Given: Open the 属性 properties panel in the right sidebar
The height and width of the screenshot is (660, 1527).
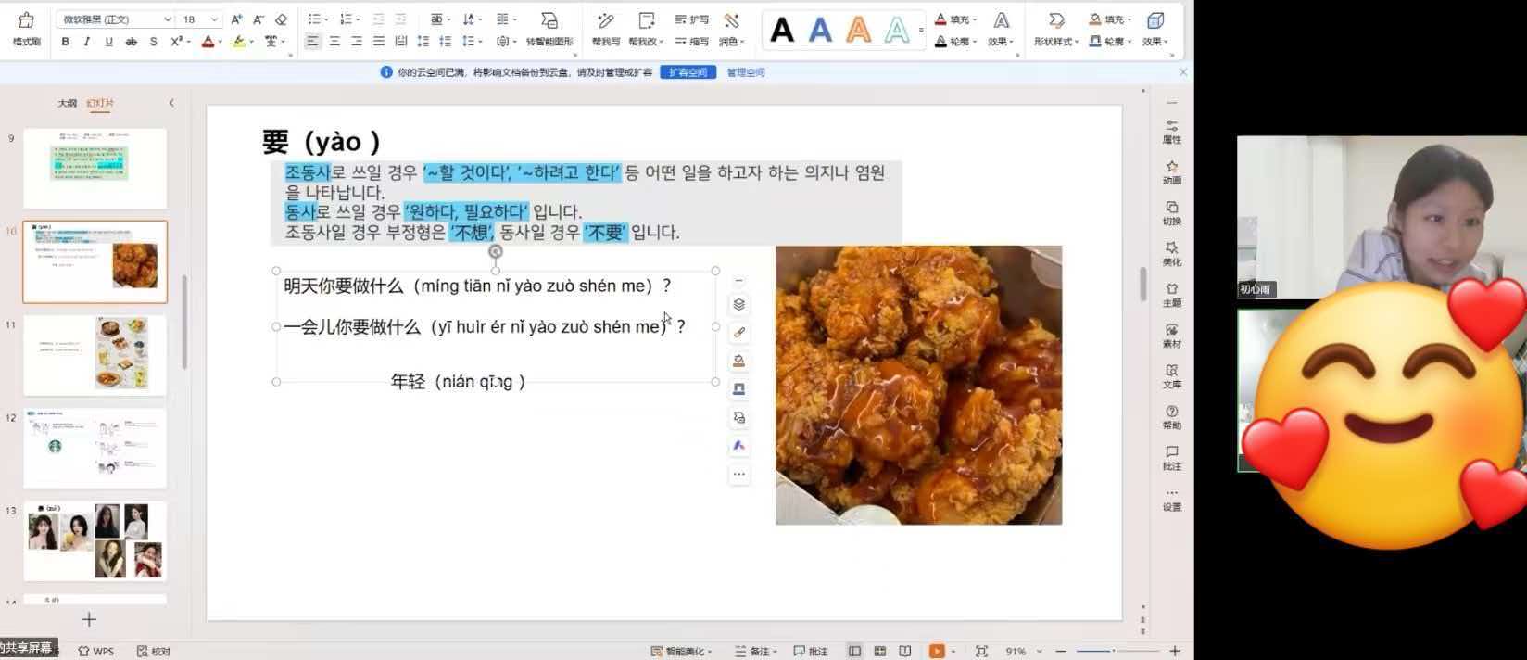Looking at the screenshot, I should [1172, 132].
